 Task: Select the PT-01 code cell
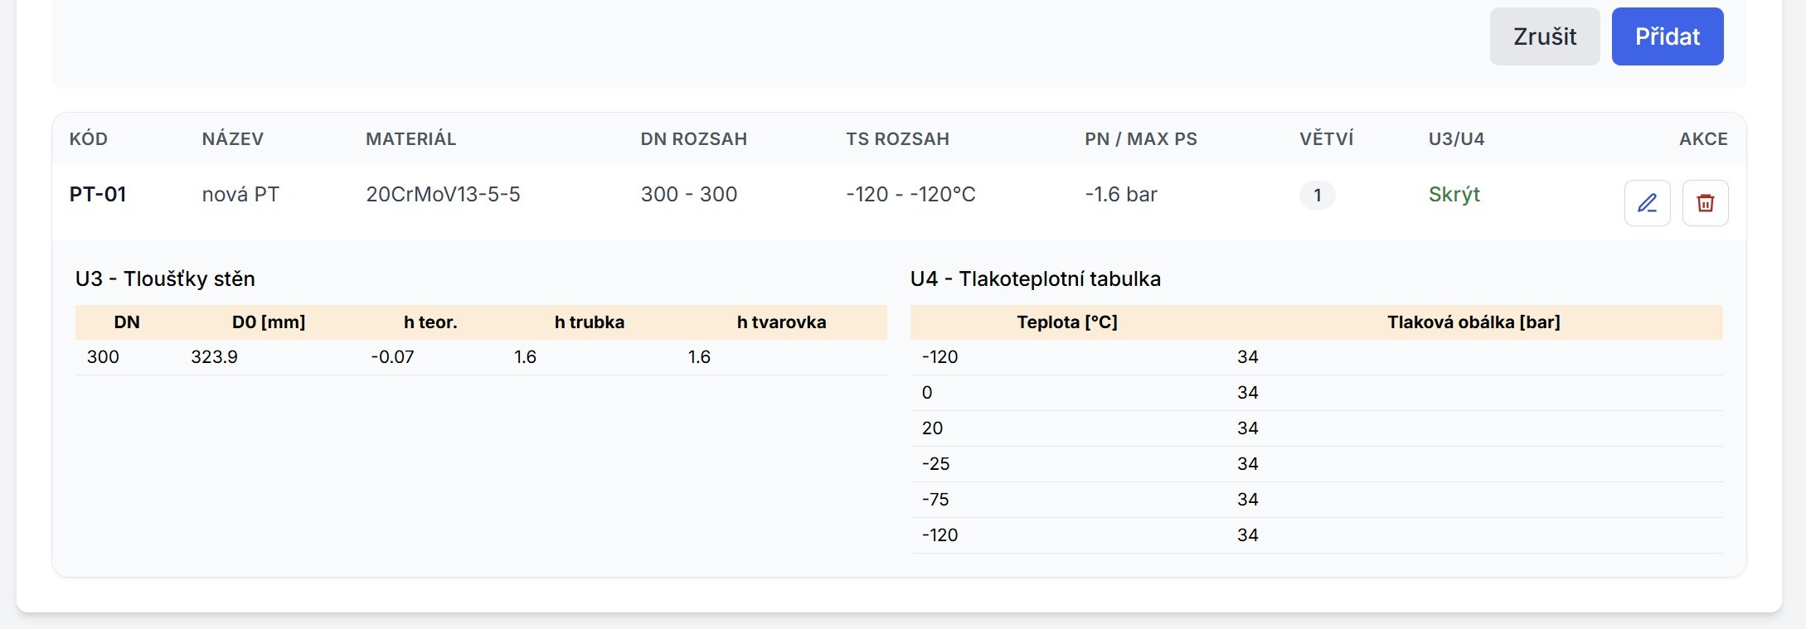[x=98, y=195]
